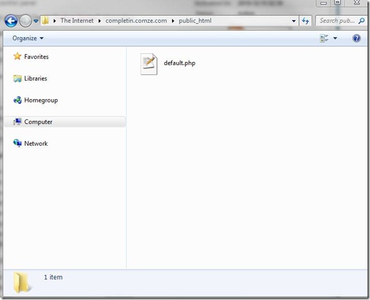Select Favorites in navigation pane
The image size is (370, 300).
point(37,56)
